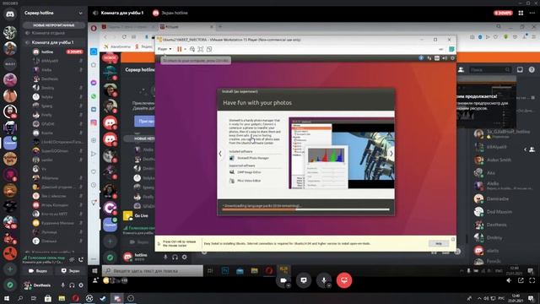
Task: Click the Экран share button in sidebar
Action: tap(70, 271)
